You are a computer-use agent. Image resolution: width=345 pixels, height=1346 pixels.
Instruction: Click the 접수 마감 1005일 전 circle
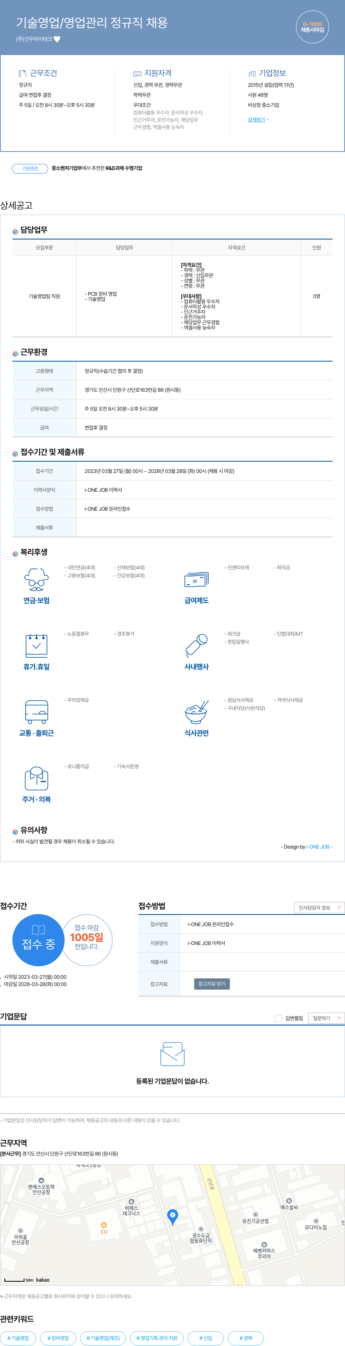[x=87, y=940]
